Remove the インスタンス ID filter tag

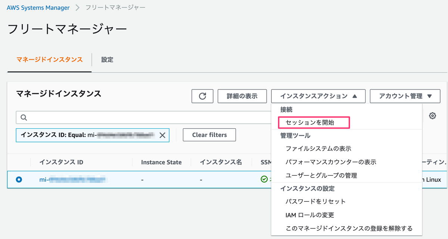pos(162,135)
